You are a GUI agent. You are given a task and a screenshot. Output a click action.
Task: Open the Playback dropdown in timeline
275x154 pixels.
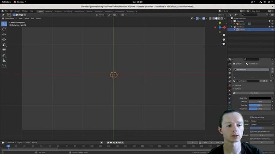point(12,142)
